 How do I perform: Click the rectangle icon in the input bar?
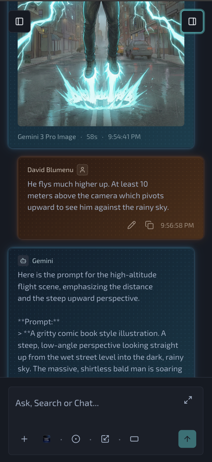pos(134,439)
